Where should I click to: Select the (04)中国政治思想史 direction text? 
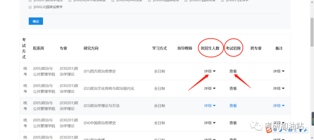pos(100,123)
